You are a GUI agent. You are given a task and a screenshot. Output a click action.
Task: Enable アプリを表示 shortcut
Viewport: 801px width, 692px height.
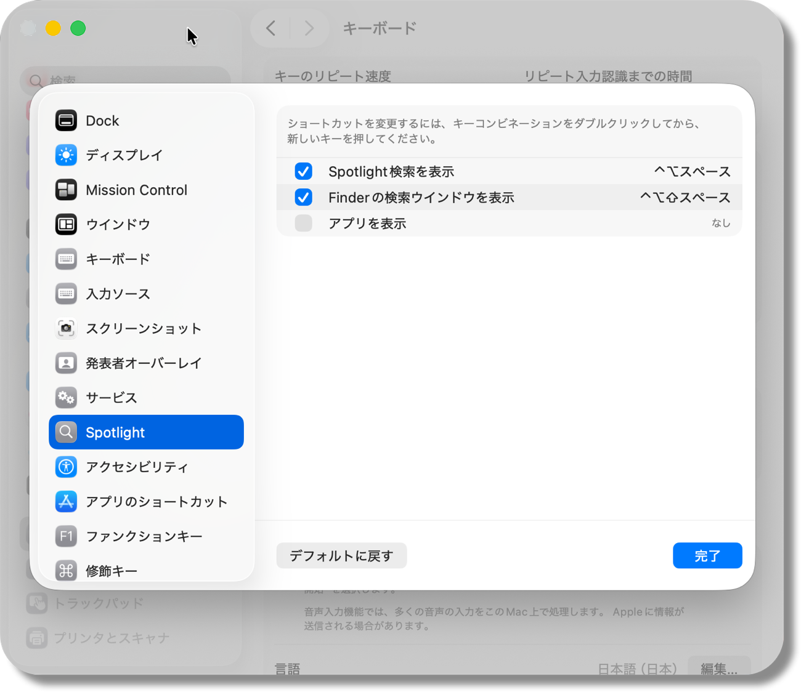[303, 223]
